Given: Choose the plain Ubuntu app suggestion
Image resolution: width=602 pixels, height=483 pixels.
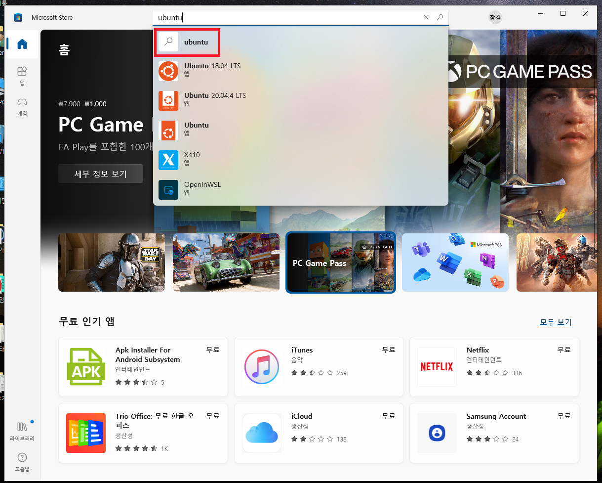Looking at the screenshot, I should tap(300, 131).
